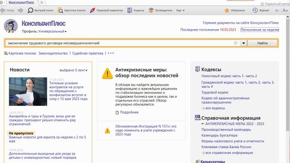Open a new tab with plus button
Screen dimensions: 290x163
(42, 3)
